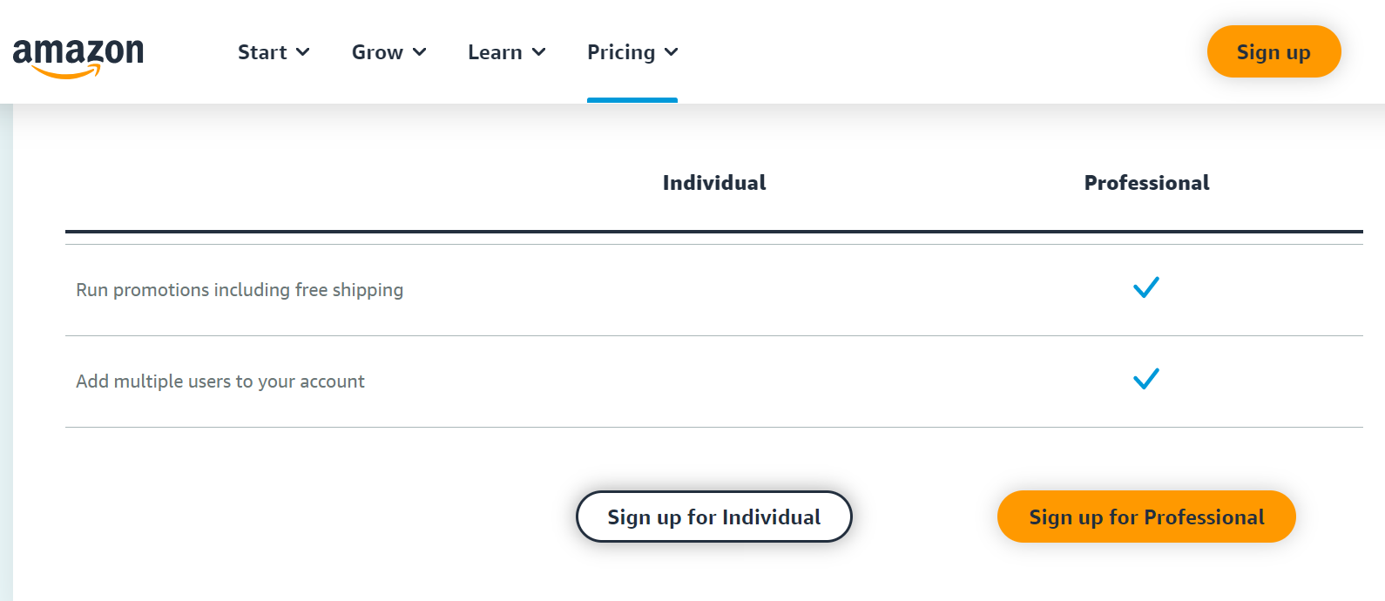Click the Individual column header
Image resolution: width=1385 pixels, height=601 pixels.
pos(714,183)
